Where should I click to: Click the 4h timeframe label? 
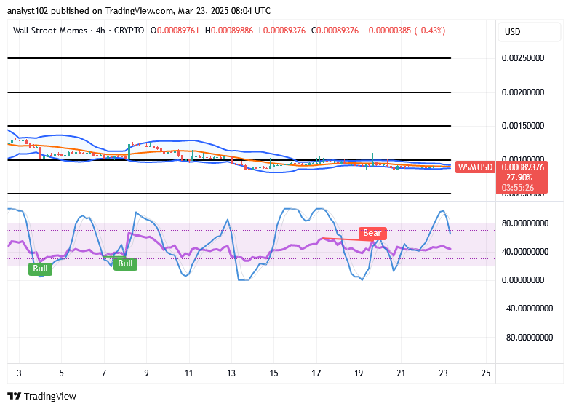[100, 31]
